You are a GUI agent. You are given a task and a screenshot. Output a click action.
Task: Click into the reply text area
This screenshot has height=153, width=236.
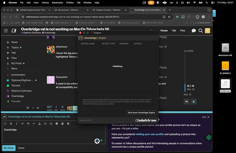pos(54,136)
